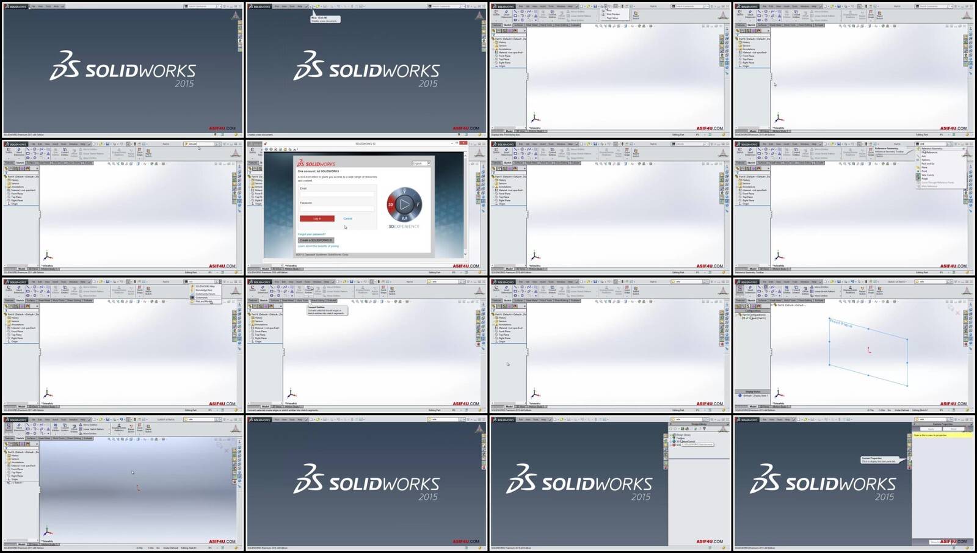The height and width of the screenshot is (553, 977).
Task: Close the SOLIDWORKS ID login window
Action: (x=463, y=143)
